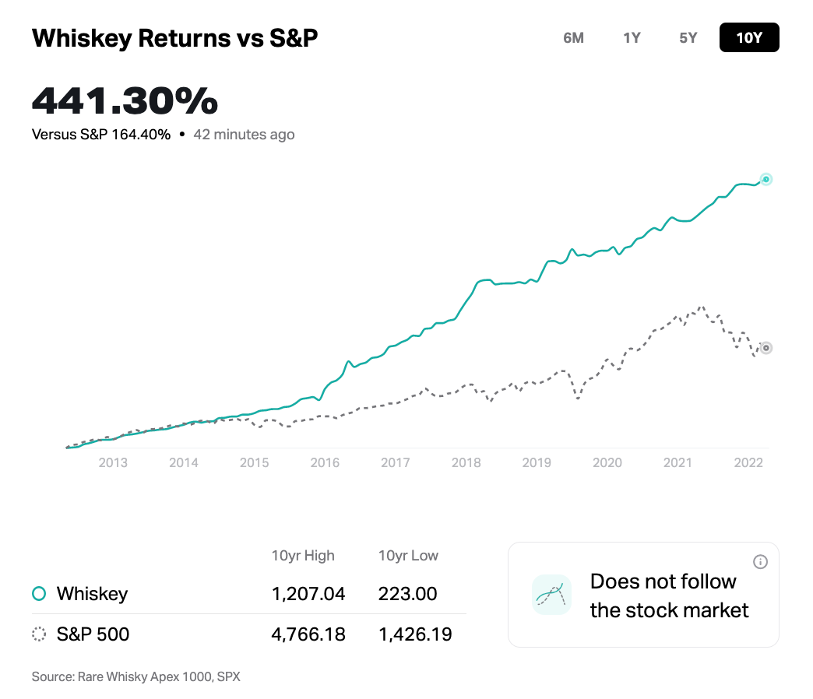The height and width of the screenshot is (699, 813).
Task: Select the 5Y time range
Action: click(x=687, y=37)
